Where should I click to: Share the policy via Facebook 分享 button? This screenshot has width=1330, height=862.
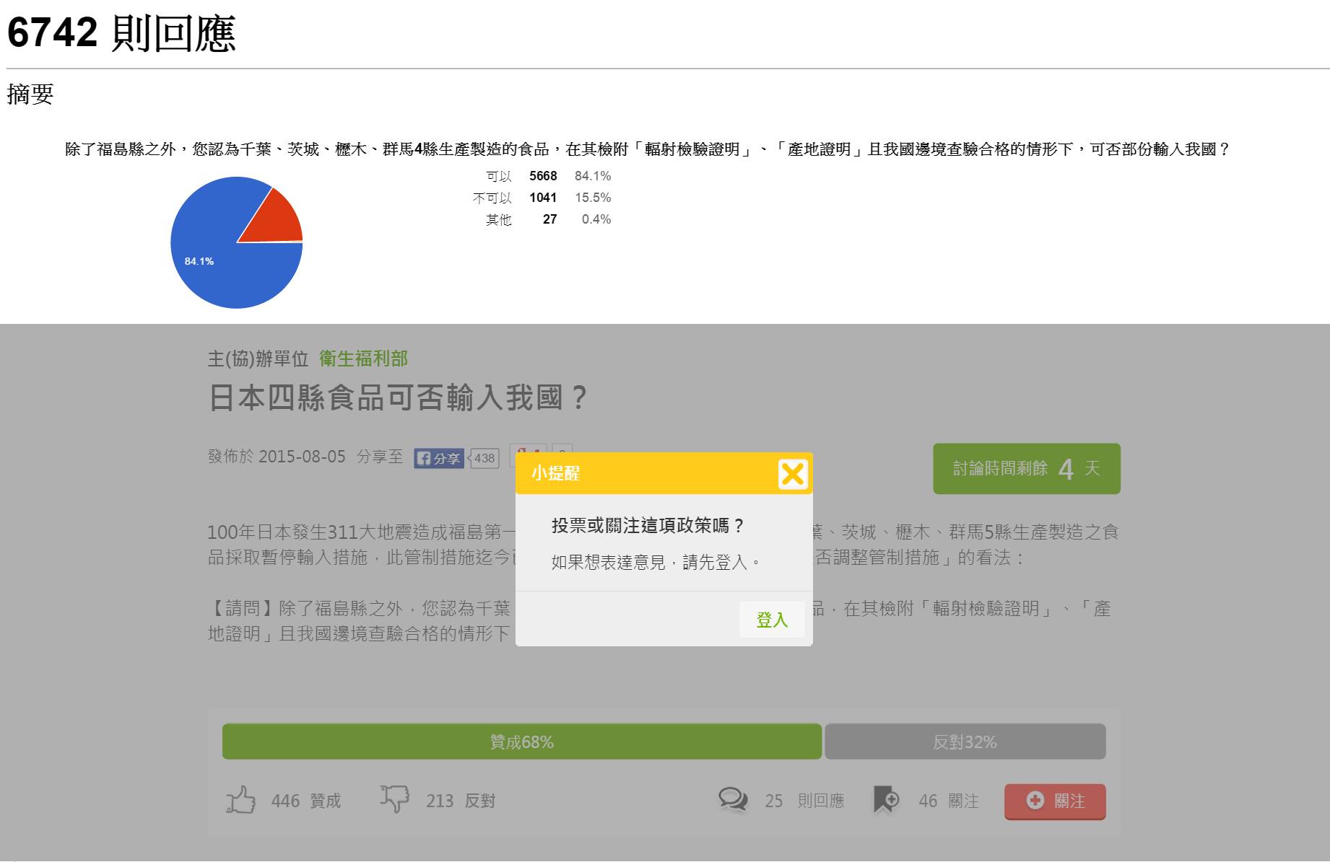439,458
